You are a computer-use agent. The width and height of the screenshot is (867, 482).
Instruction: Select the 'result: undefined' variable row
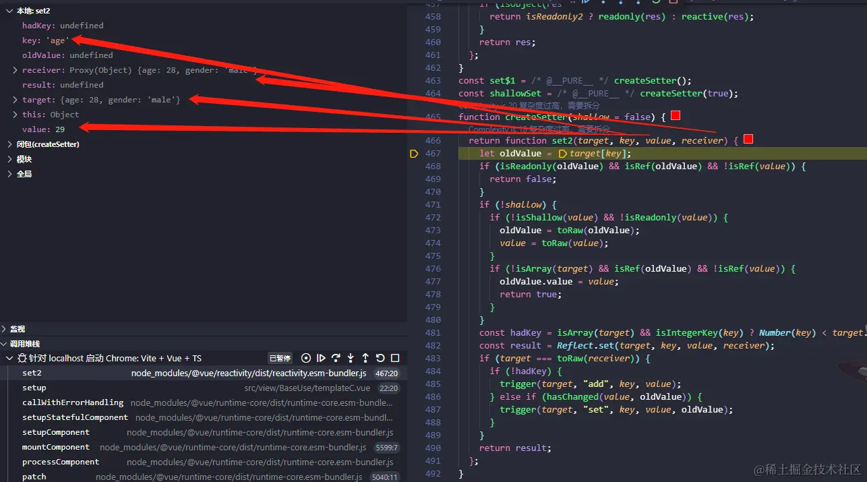(203, 85)
